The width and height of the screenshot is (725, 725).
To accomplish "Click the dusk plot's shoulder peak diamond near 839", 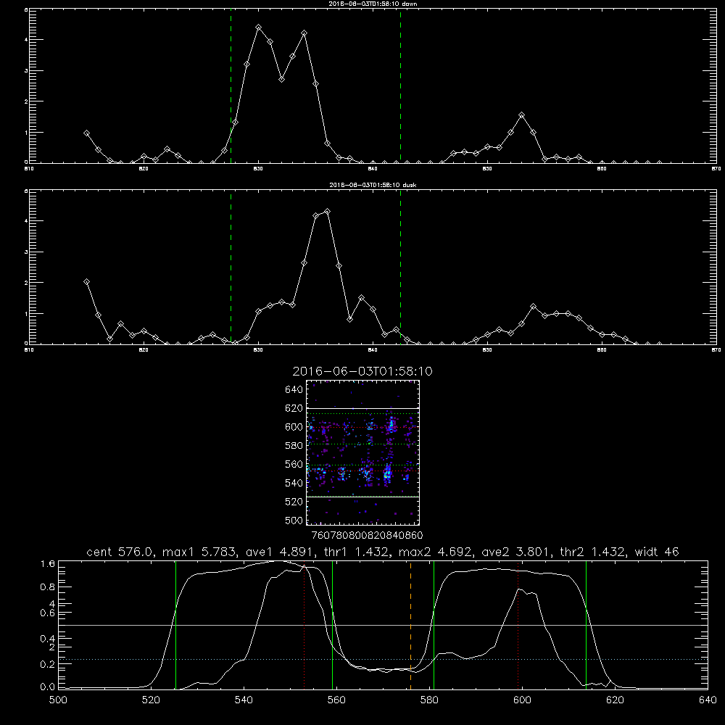I will click(x=362, y=297).
